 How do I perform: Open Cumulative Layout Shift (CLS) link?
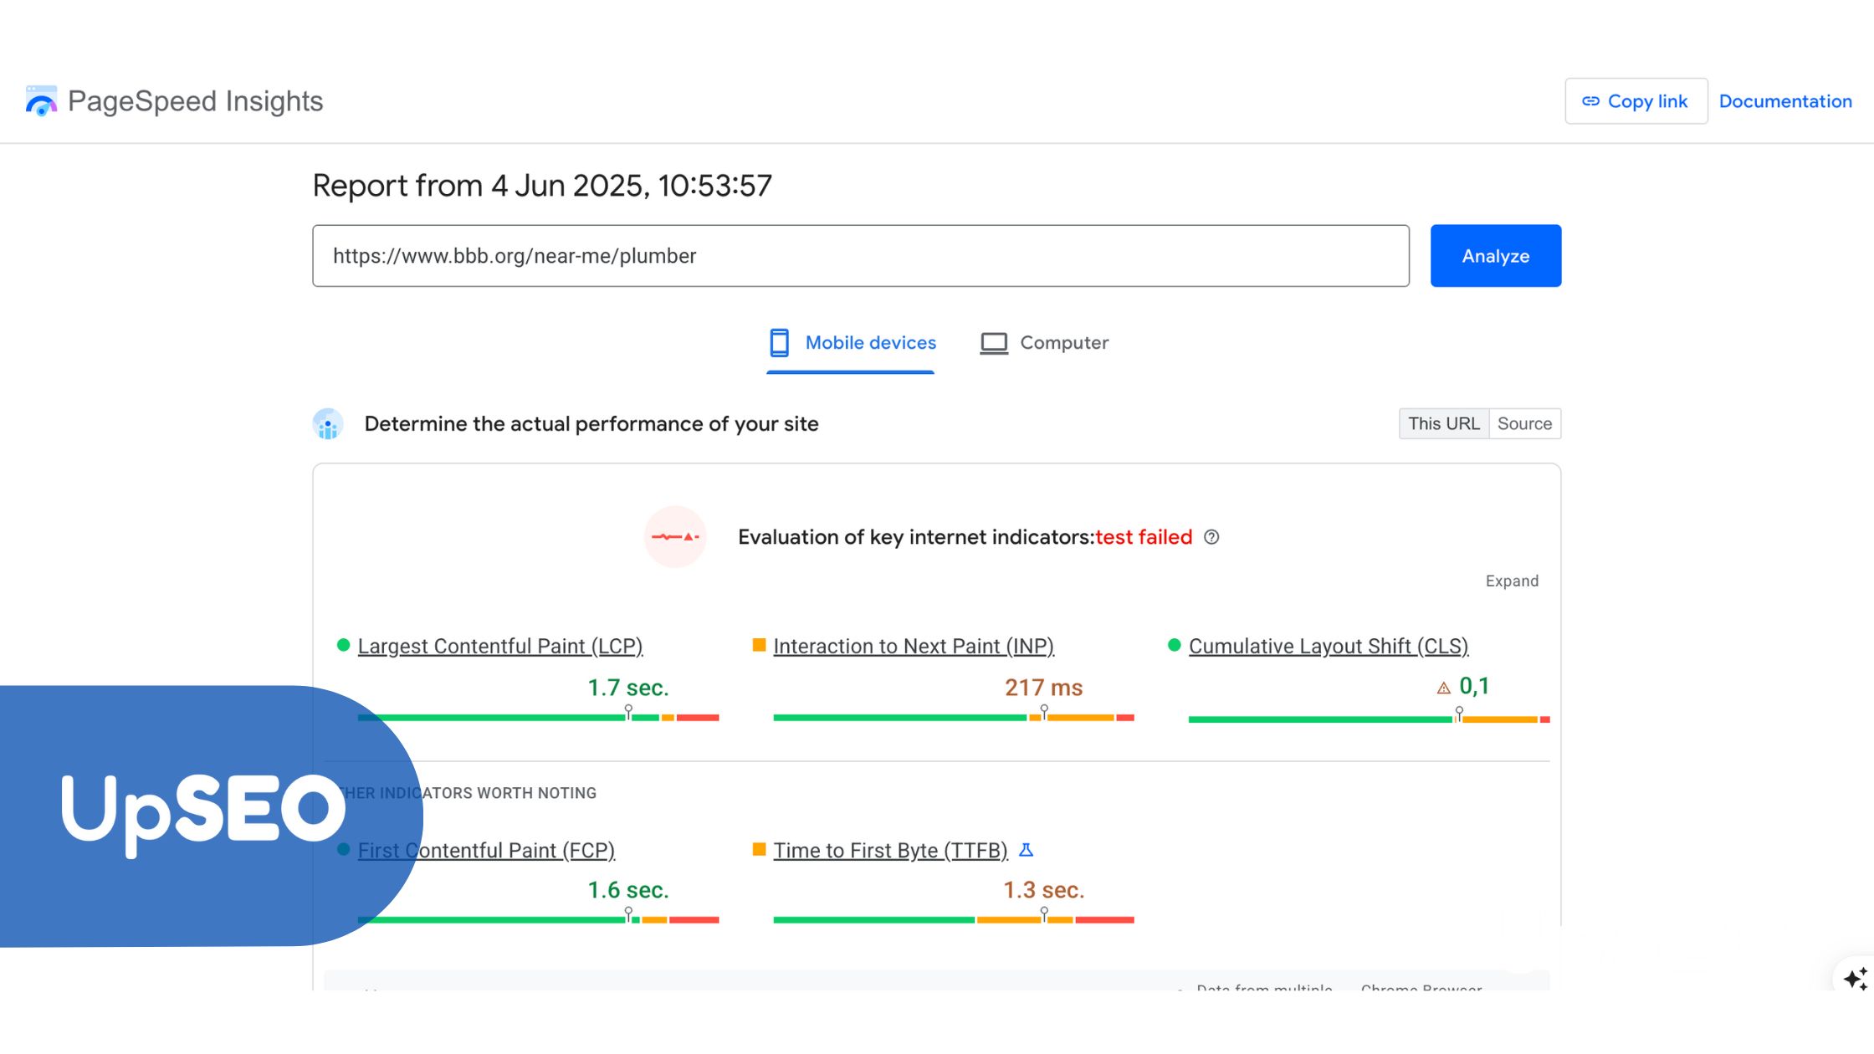tap(1329, 647)
